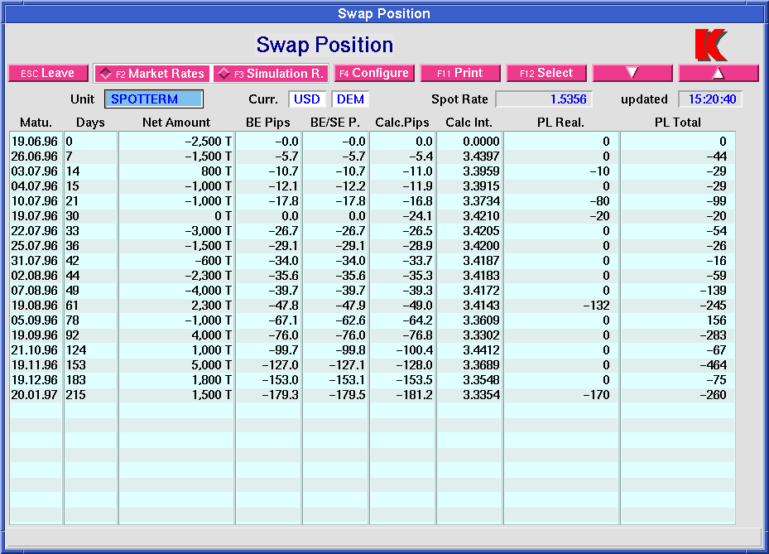This screenshot has height=554, width=769.
Task: Open F4 Configure settings
Action: 374,73
